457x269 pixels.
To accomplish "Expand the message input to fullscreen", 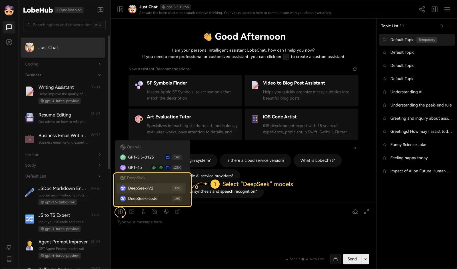I will (x=366, y=211).
